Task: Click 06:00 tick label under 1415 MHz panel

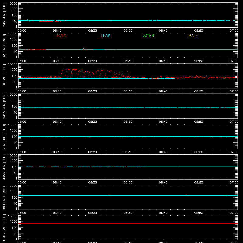Action: click(22, 122)
